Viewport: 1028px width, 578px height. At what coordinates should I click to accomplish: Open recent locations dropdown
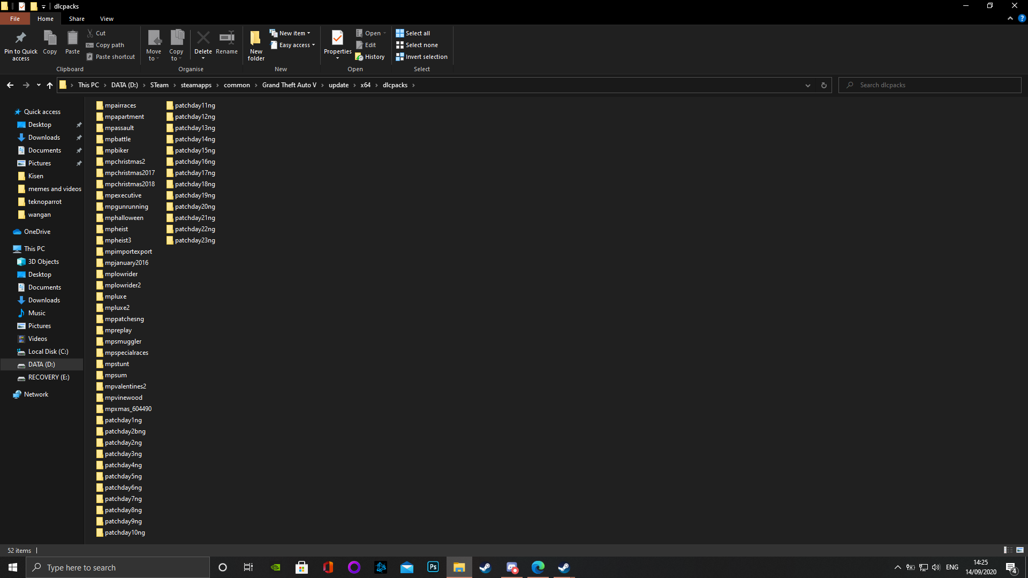[x=39, y=85]
